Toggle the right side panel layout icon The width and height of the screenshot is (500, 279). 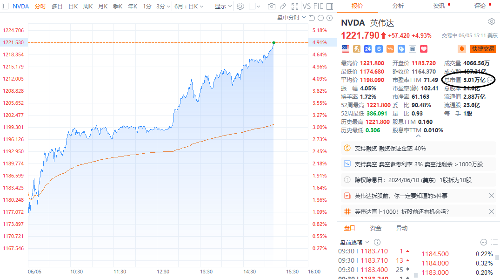coord(332,7)
